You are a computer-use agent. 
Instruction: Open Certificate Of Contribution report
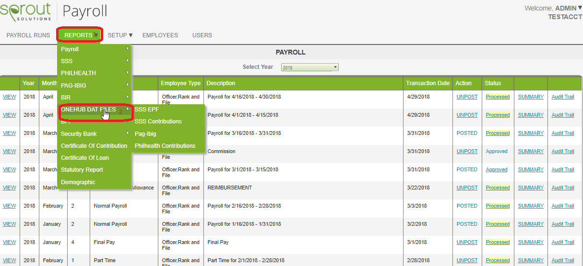[x=94, y=146]
